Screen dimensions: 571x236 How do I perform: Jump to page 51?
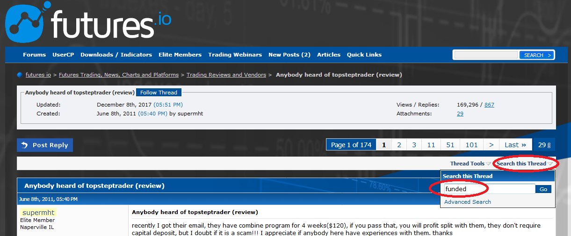coord(450,145)
